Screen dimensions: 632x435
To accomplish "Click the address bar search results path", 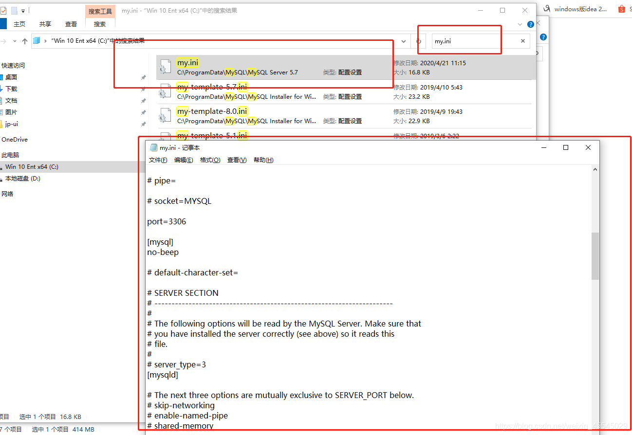I will pyautogui.click(x=98, y=41).
